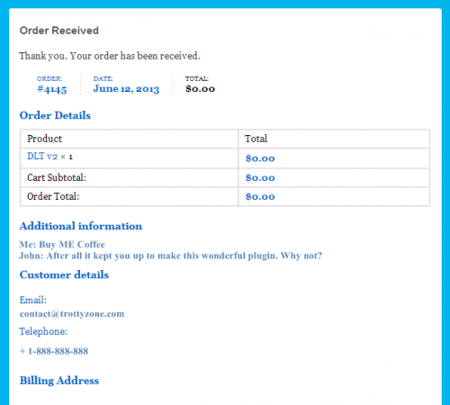The image size is (450, 405).
Task: Click the order number #4145
Action: pos(52,89)
